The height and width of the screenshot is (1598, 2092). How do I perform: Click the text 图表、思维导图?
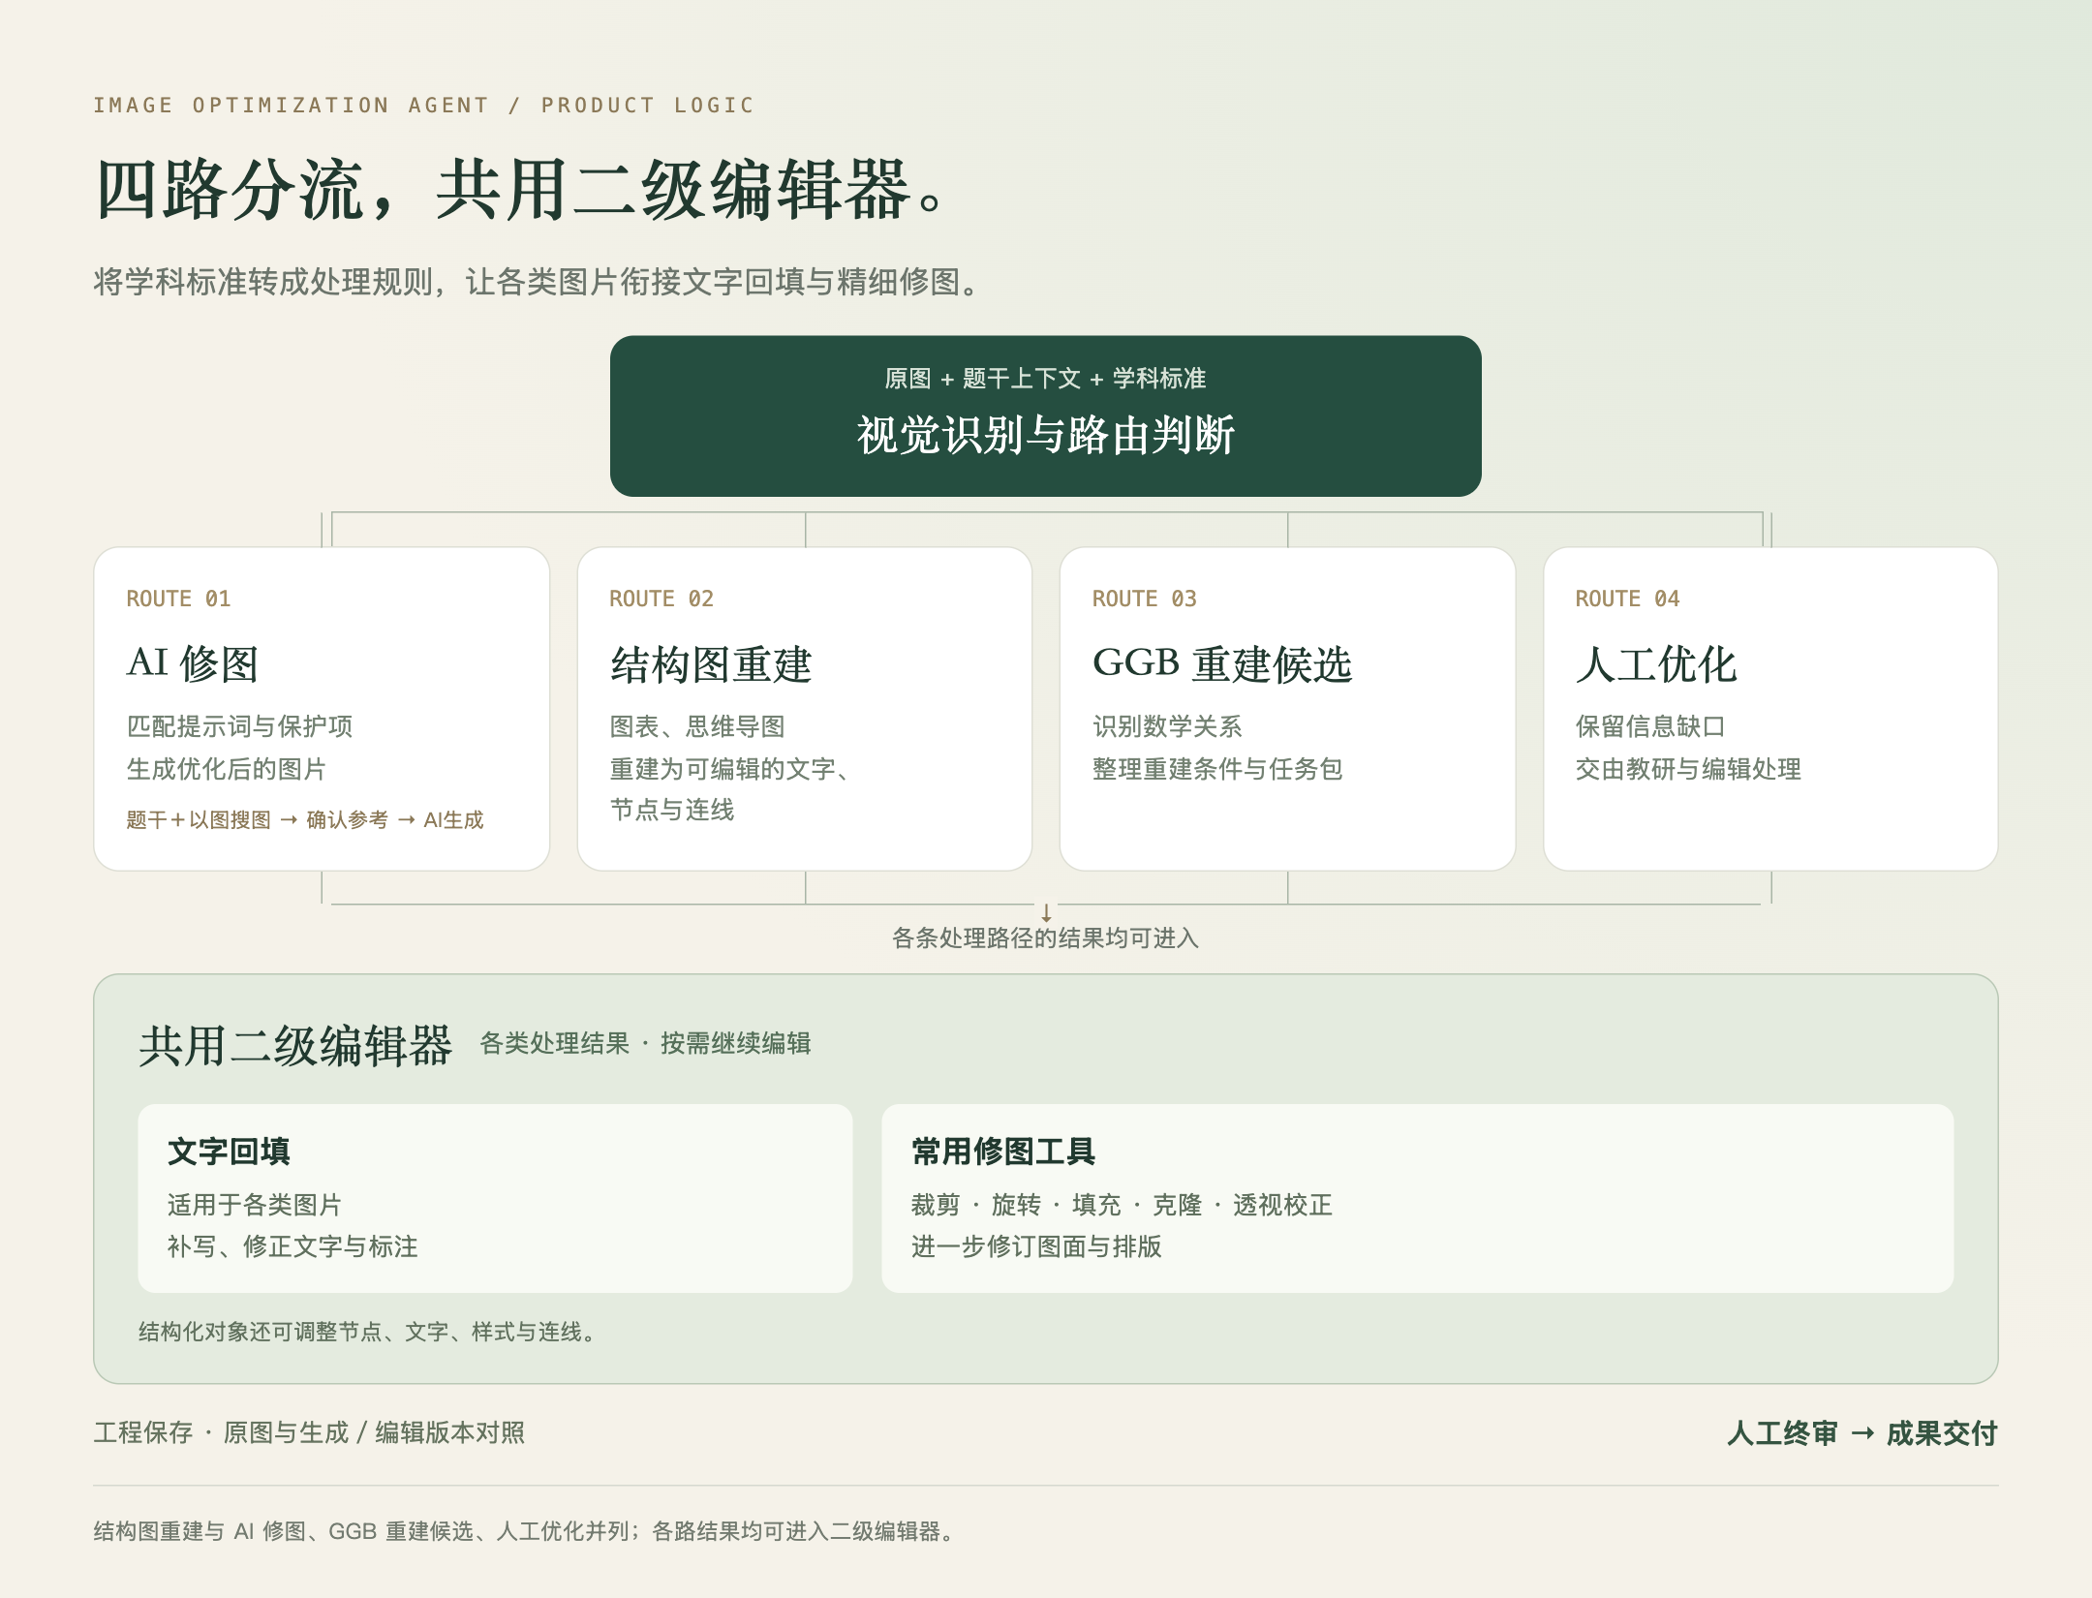697,726
